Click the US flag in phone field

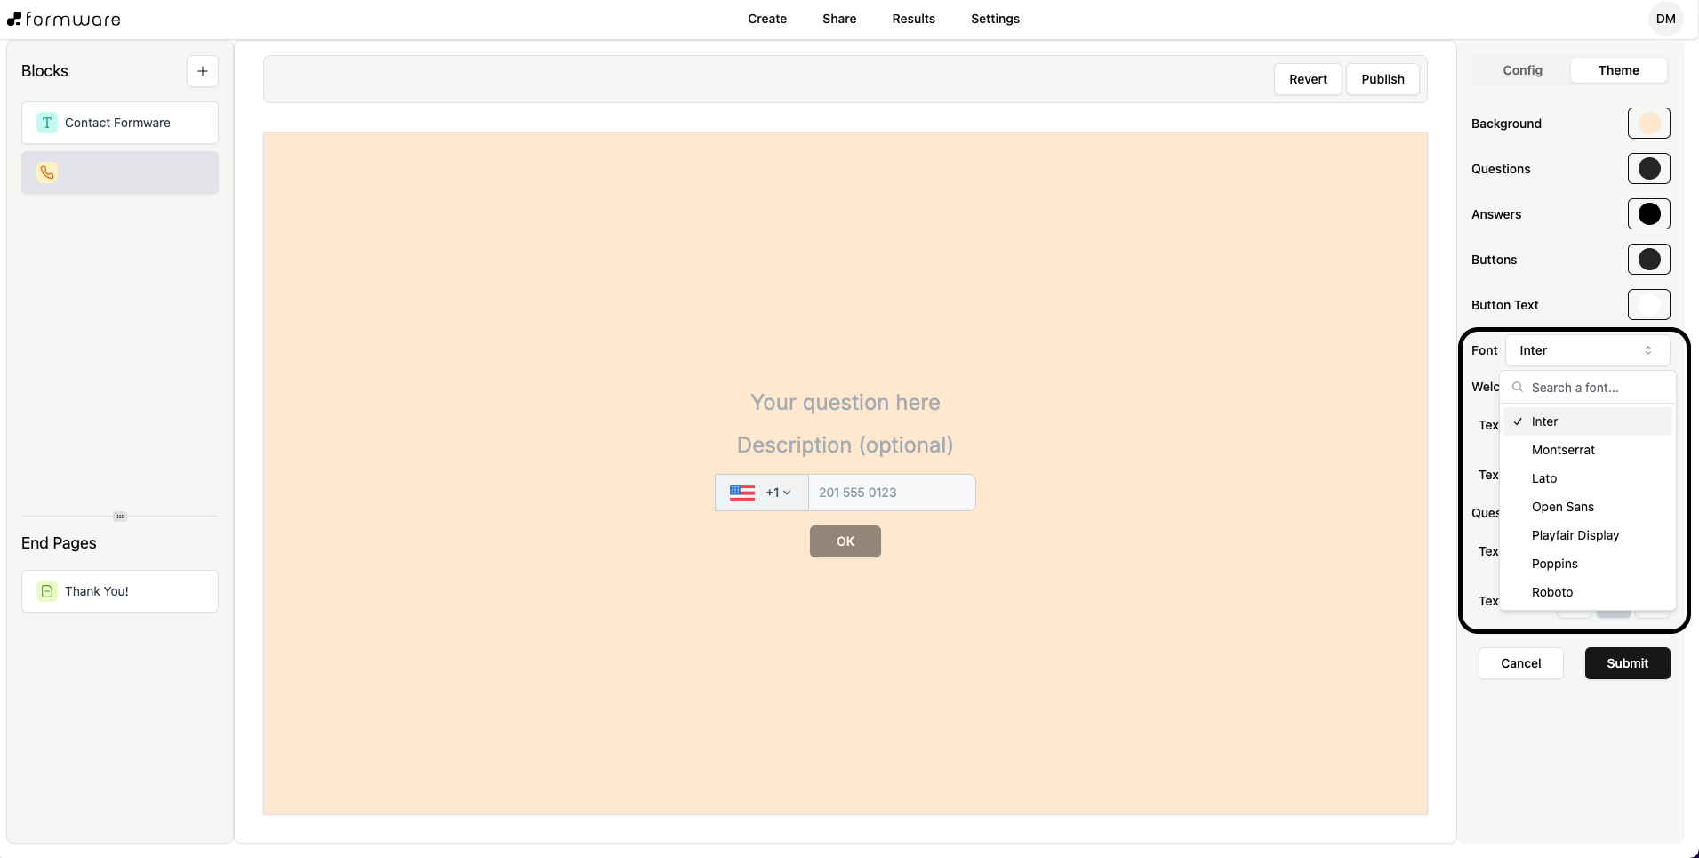[742, 493]
